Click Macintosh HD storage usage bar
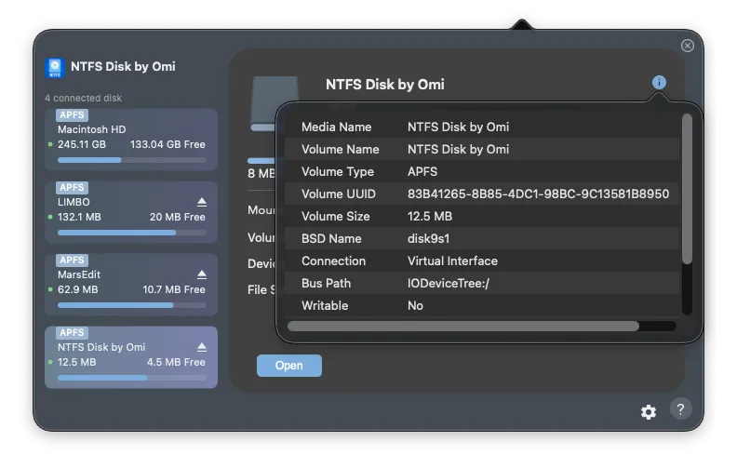 [131, 160]
